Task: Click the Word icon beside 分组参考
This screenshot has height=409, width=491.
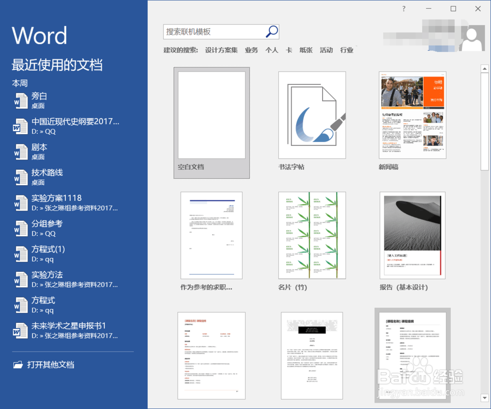Action: point(21,228)
